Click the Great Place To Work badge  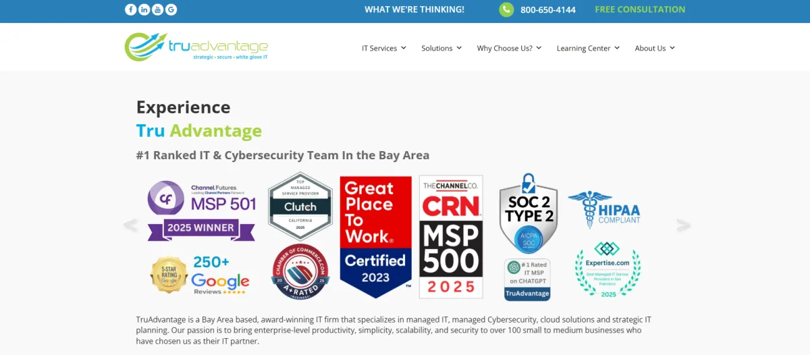click(375, 237)
